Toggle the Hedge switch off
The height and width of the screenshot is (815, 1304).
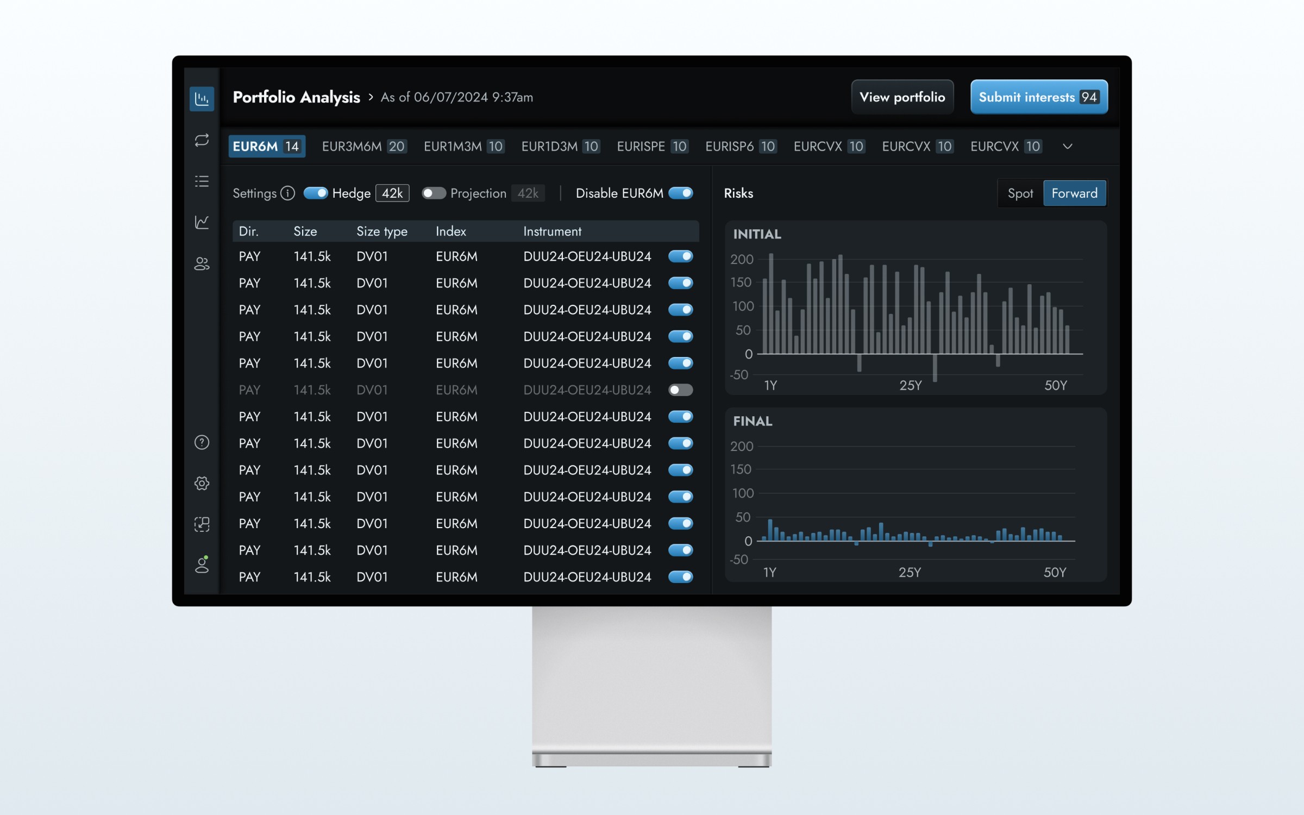315,193
